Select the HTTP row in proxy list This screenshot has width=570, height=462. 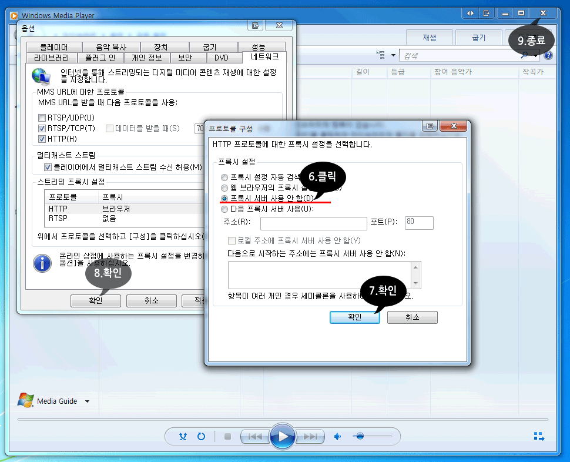(125, 209)
